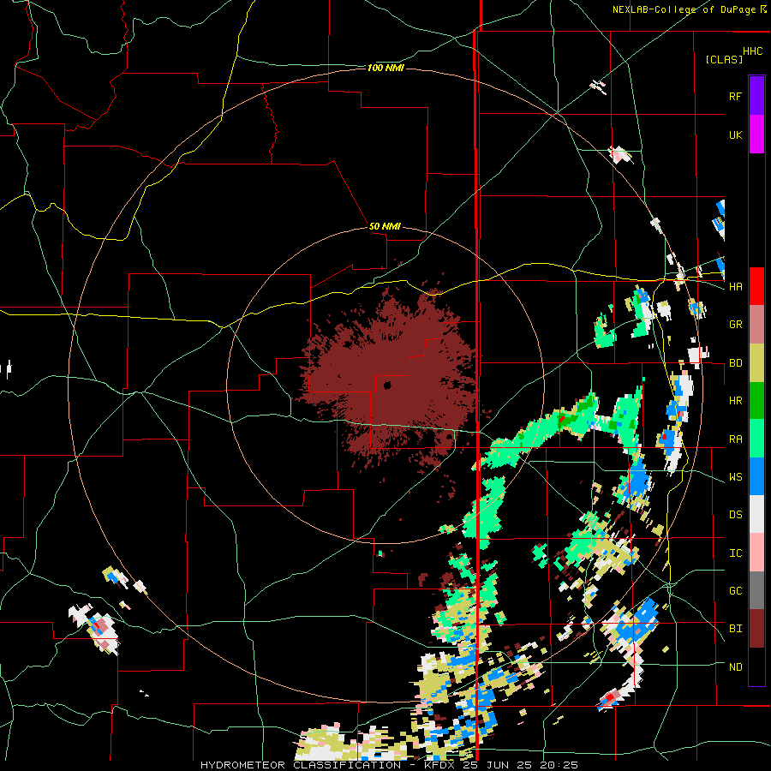Click the RF purple legend swatch
Screen dimensions: 771x771
pyautogui.click(x=756, y=96)
